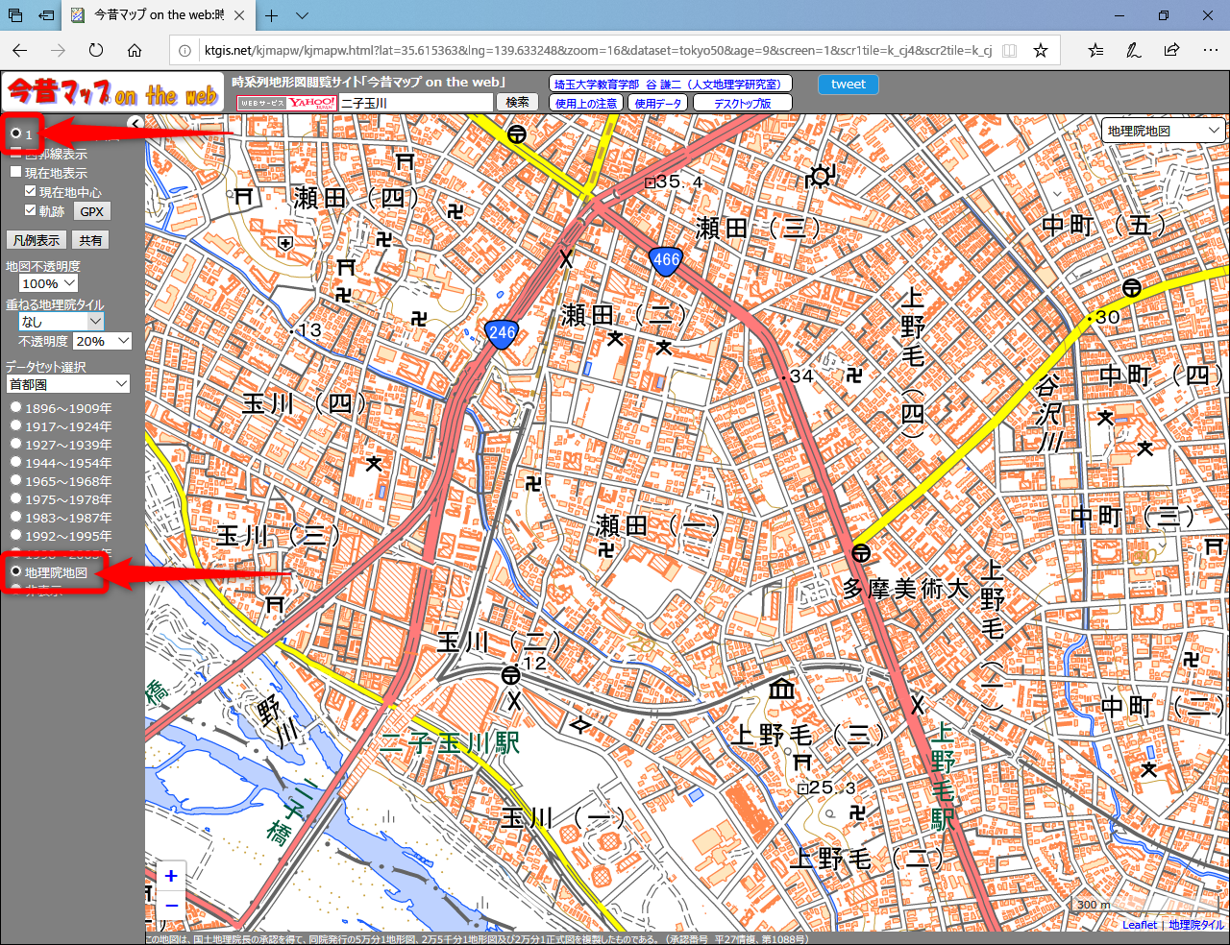This screenshot has width=1230, height=945.
Task: Click the 今昔マップ on the web logo
Action: (112, 93)
